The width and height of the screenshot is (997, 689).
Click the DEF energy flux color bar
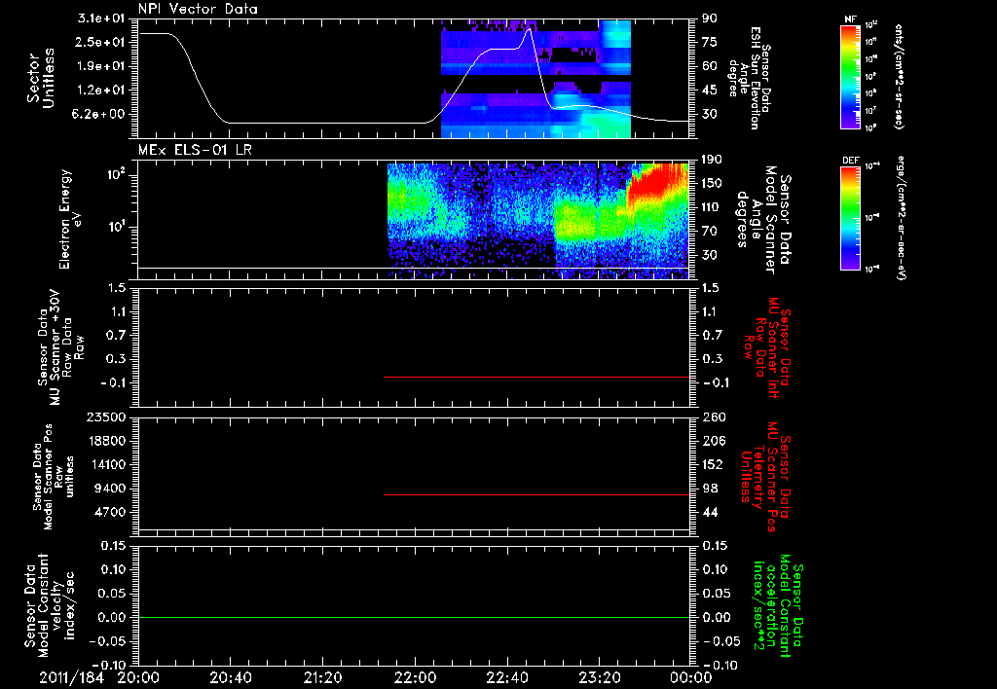[x=850, y=218]
